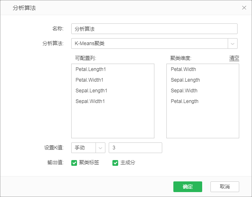
Task: Select Sepal.Width1 in configurable columns
Action: (90, 101)
